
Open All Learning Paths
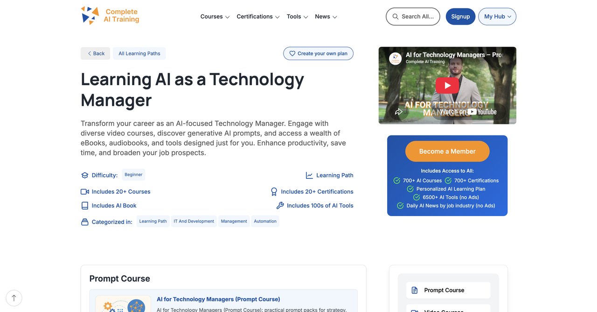coord(139,54)
